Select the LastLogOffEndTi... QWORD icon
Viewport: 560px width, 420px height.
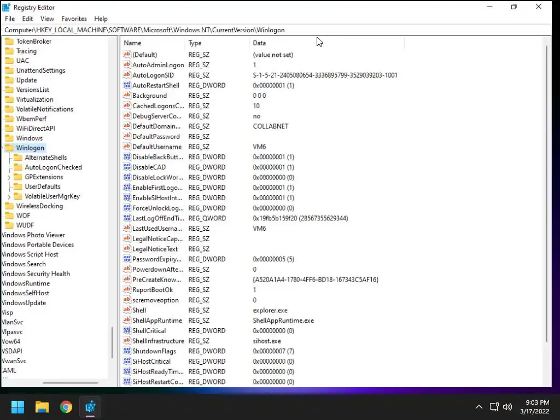tap(127, 218)
